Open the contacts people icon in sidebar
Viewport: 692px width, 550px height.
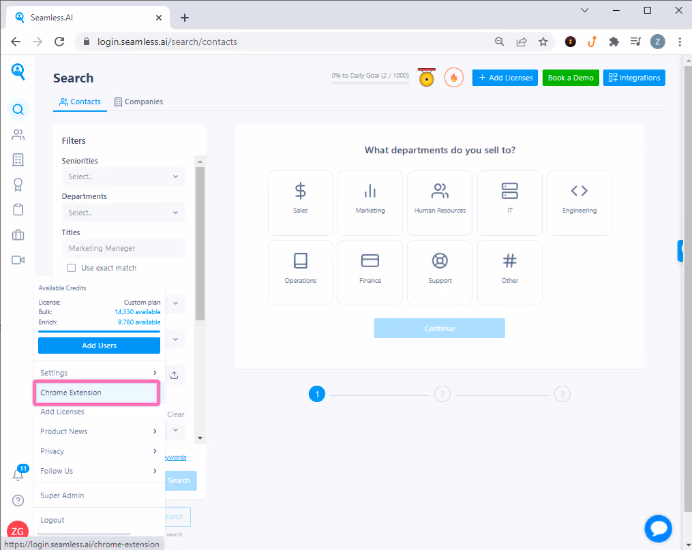coord(18,134)
